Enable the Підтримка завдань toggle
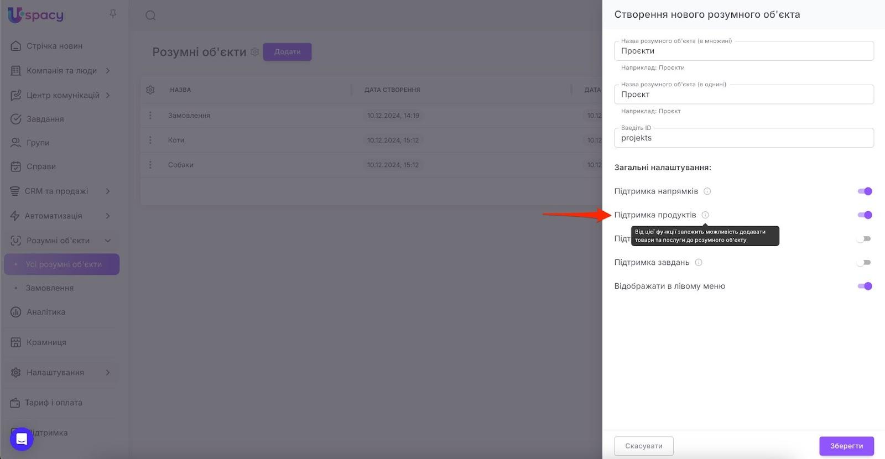 [864, 263]
